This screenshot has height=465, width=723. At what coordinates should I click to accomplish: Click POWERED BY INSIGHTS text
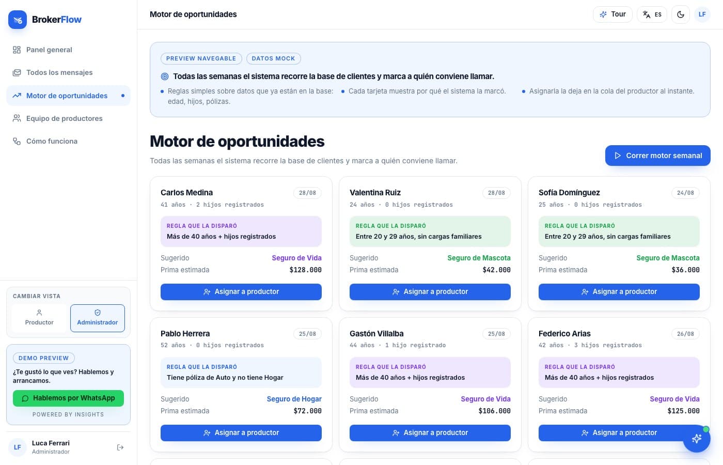pyautogui.click(x=68, y=414)
